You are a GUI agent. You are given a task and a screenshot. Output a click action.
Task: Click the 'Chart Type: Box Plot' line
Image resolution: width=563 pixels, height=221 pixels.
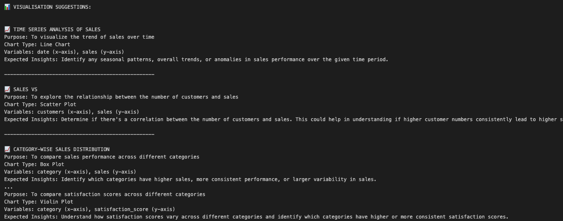[x=34, y=164]
